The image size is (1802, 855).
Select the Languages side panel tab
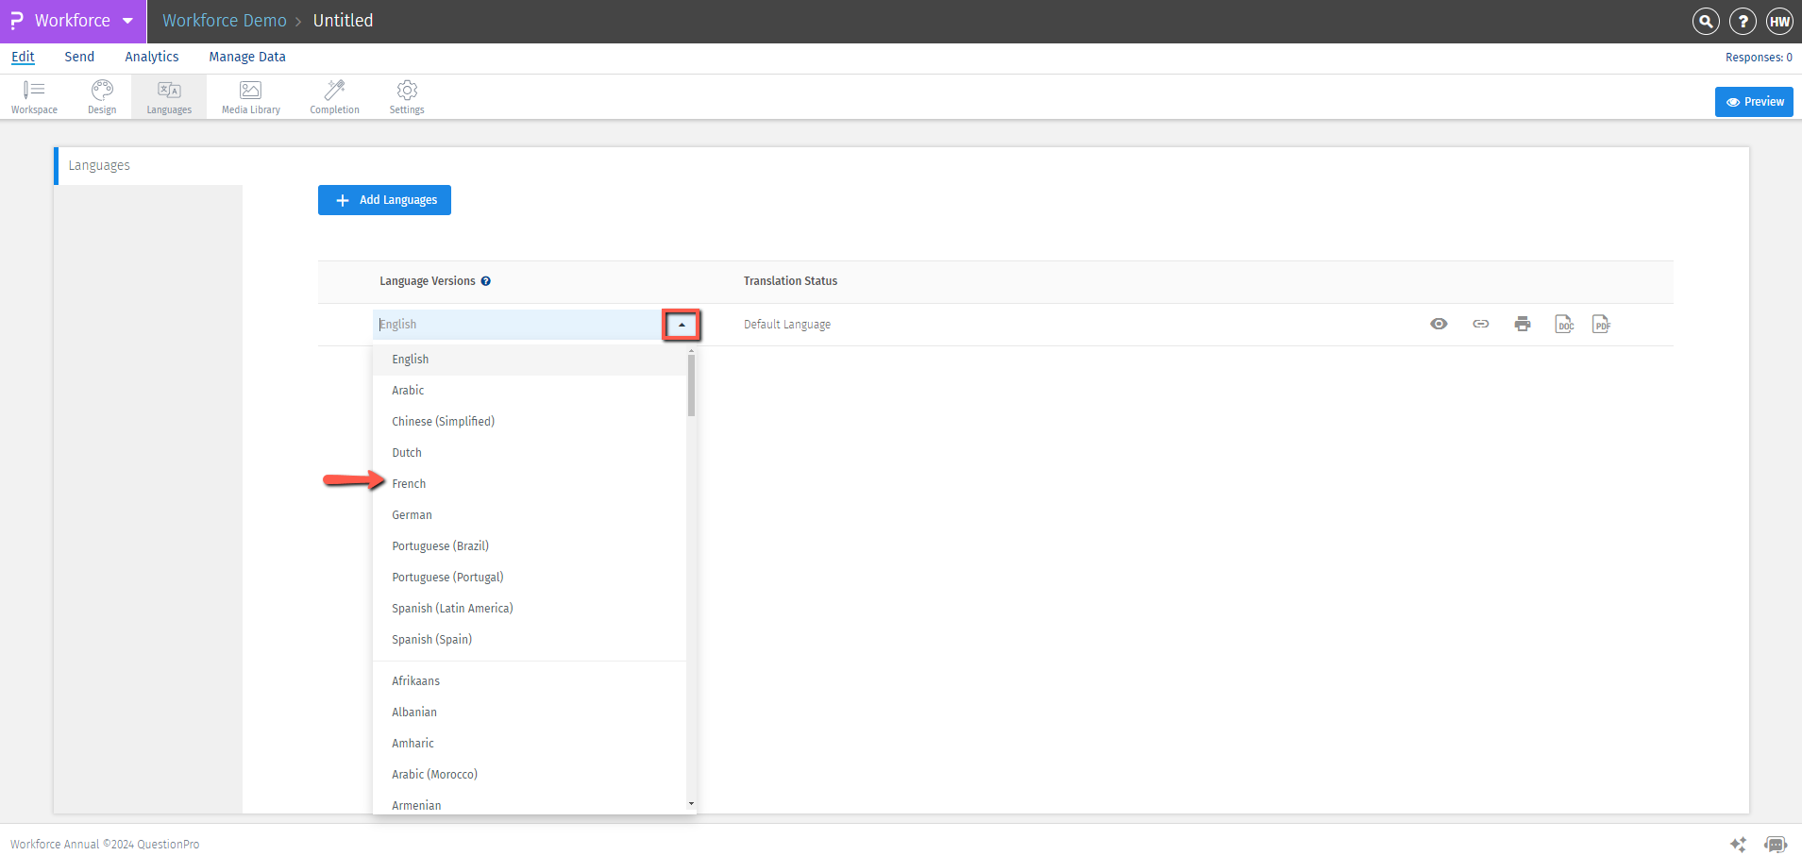click(x=149, y=166)
